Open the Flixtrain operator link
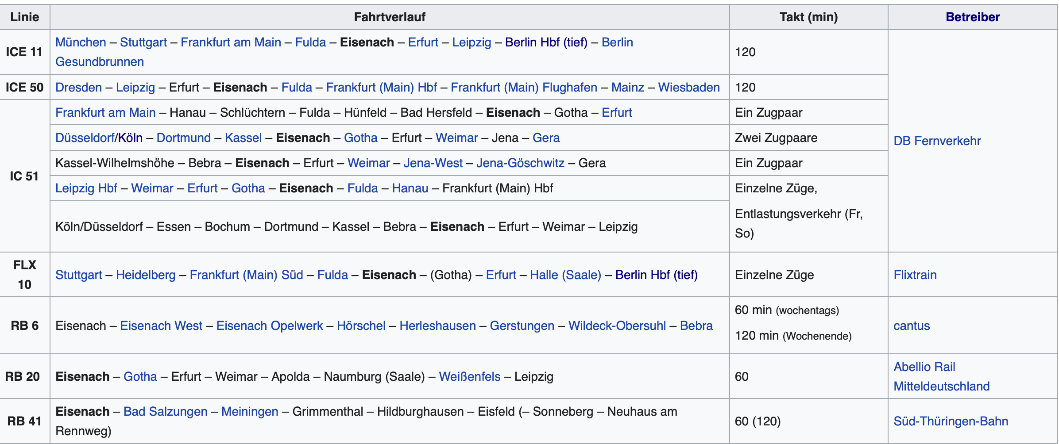The width and height of the screenshot is (1059, 444). pyautogui.click(x=915, y=275)
